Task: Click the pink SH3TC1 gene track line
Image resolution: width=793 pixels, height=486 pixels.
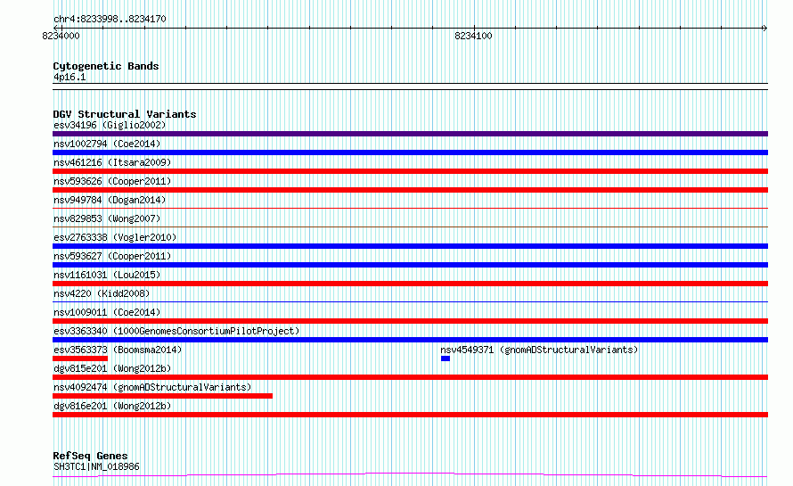Action: (x=410, y=475)
